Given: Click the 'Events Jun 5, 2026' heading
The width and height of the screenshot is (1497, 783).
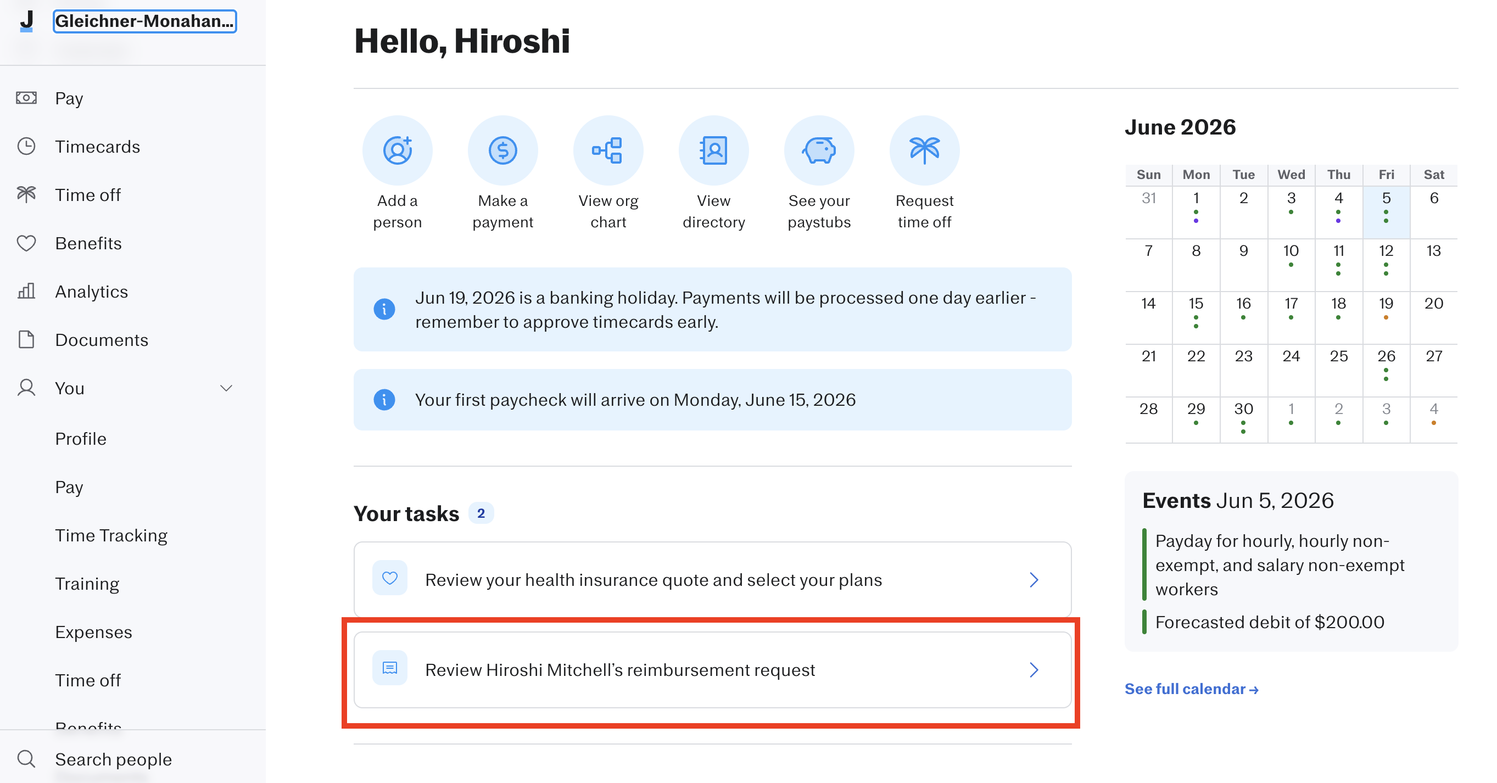Looking at the screenshot, I should point(1238,500).
